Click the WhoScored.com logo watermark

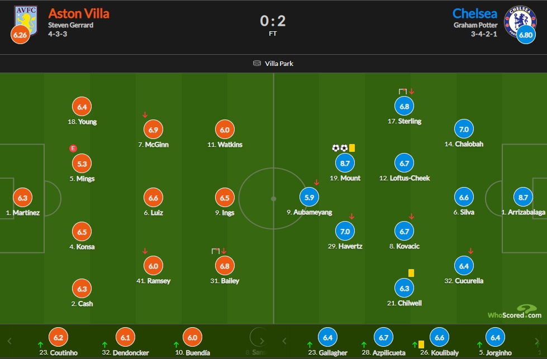[515, 312]
